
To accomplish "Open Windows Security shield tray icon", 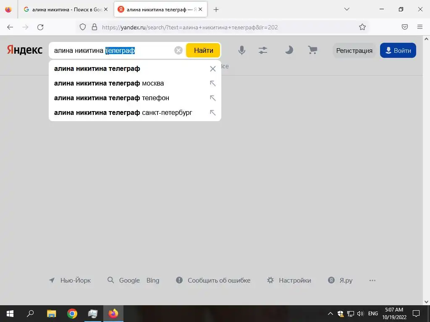I will click(x=340, y=314).
